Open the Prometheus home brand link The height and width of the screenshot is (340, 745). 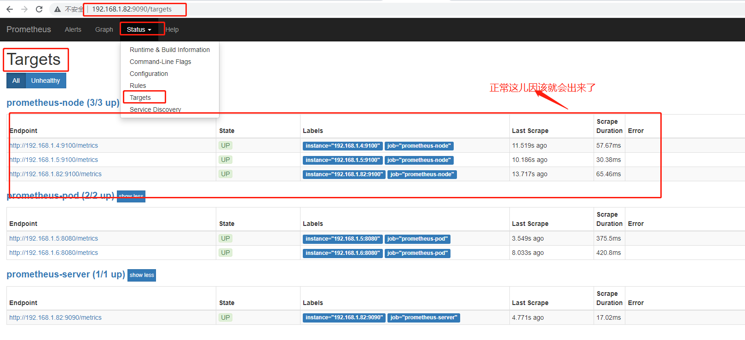click(29, 29)
